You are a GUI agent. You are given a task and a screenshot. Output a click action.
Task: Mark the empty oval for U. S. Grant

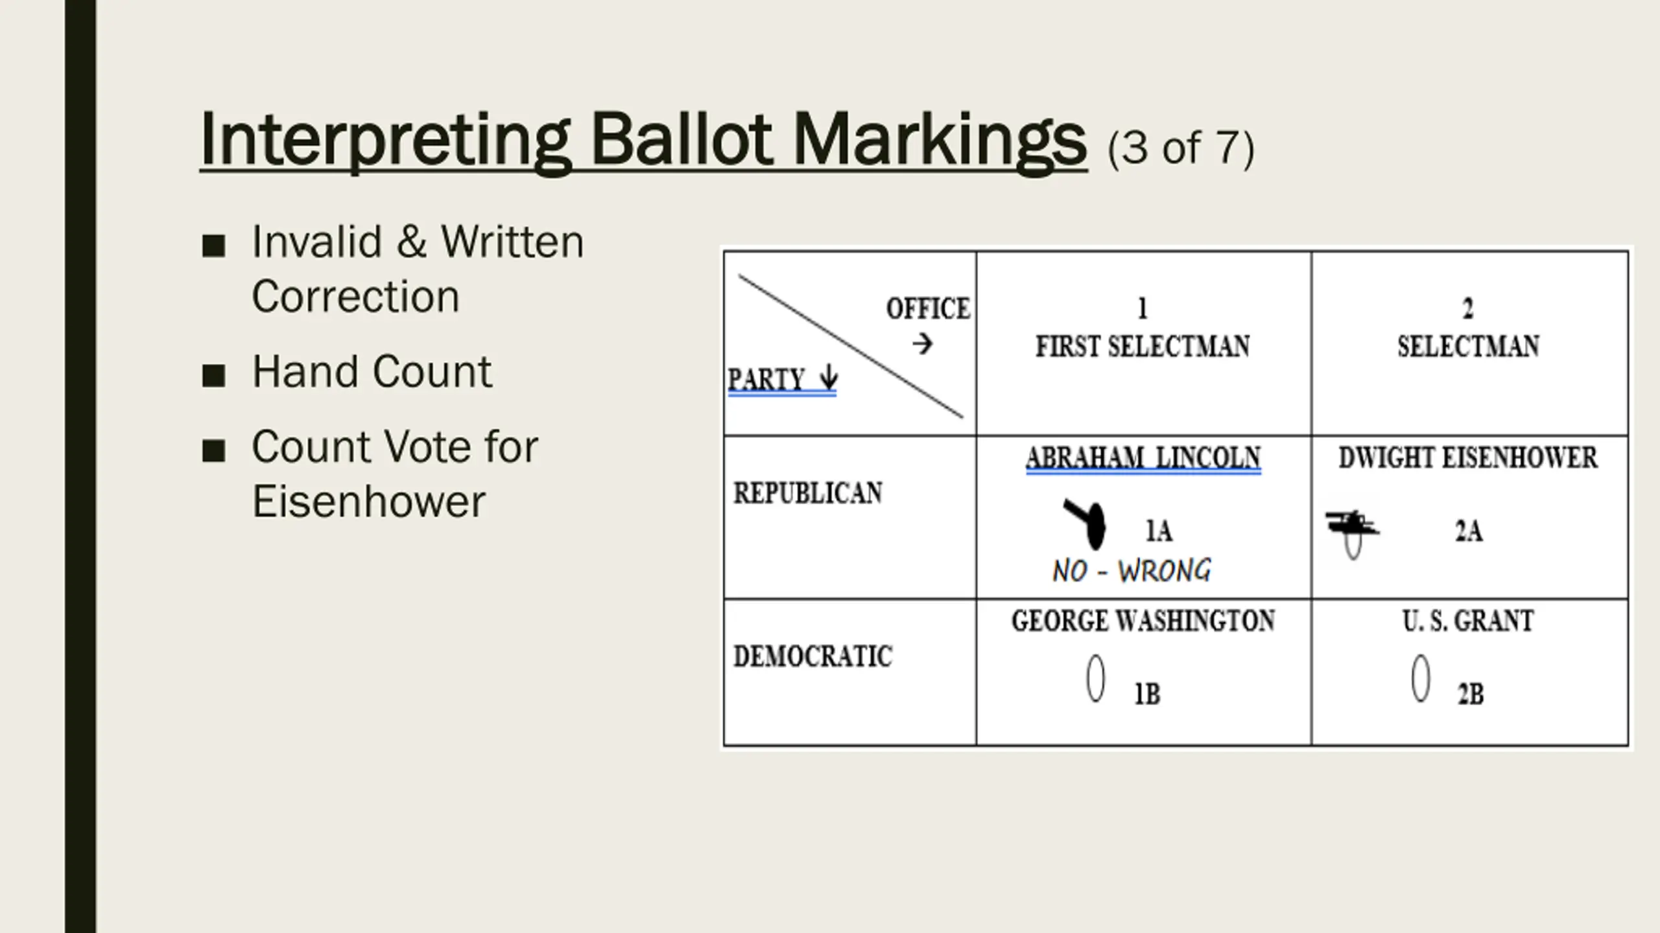(1420, 678)
